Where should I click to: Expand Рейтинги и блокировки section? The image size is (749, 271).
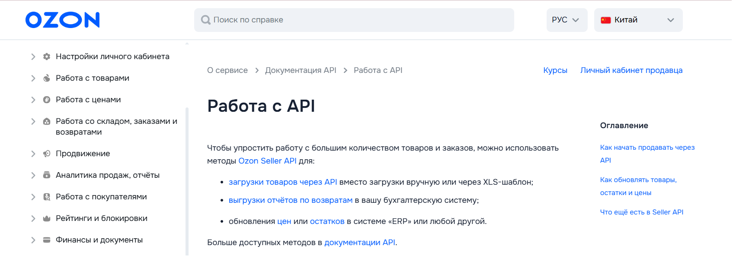(x=33, y=218)
